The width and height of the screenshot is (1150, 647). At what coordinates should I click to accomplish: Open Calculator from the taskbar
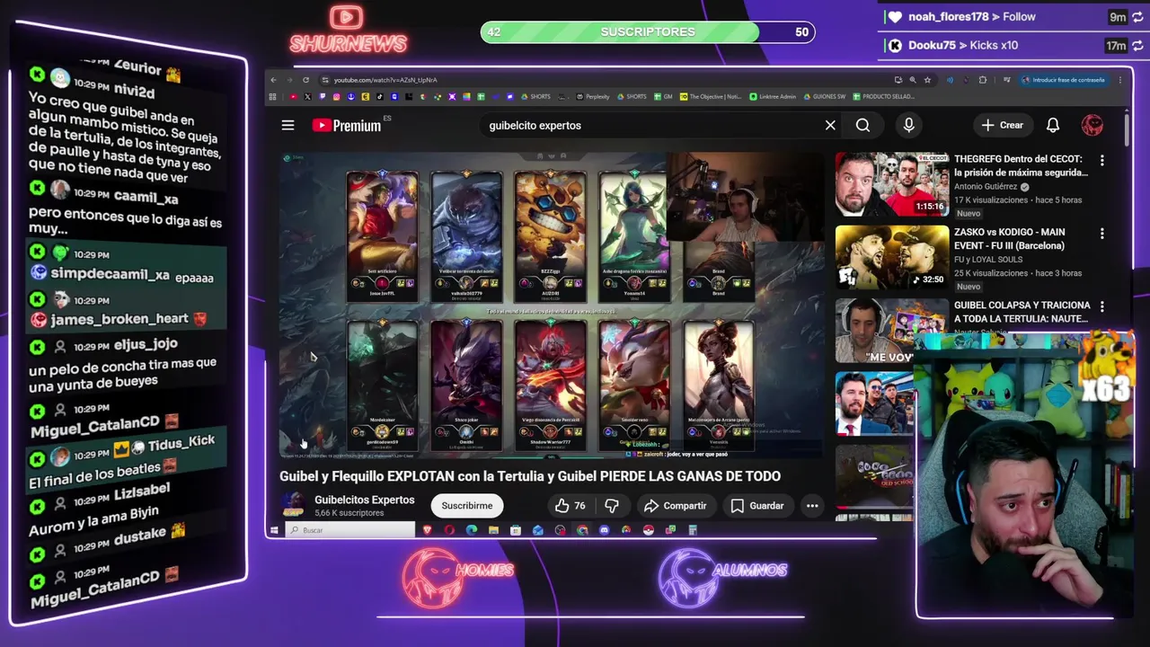click(692, 530)
